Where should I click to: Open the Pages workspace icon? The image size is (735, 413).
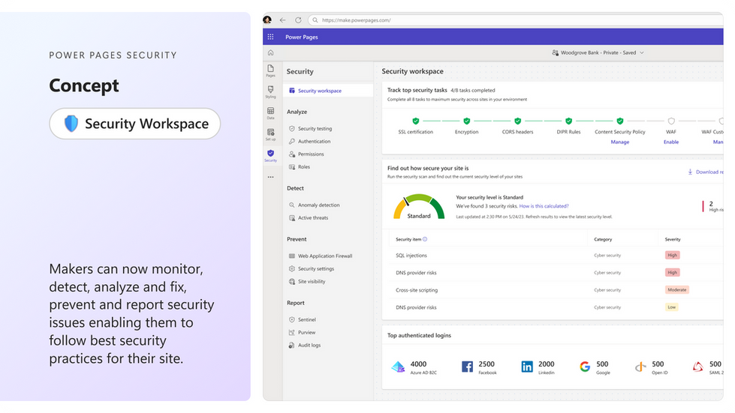[270, 70]
